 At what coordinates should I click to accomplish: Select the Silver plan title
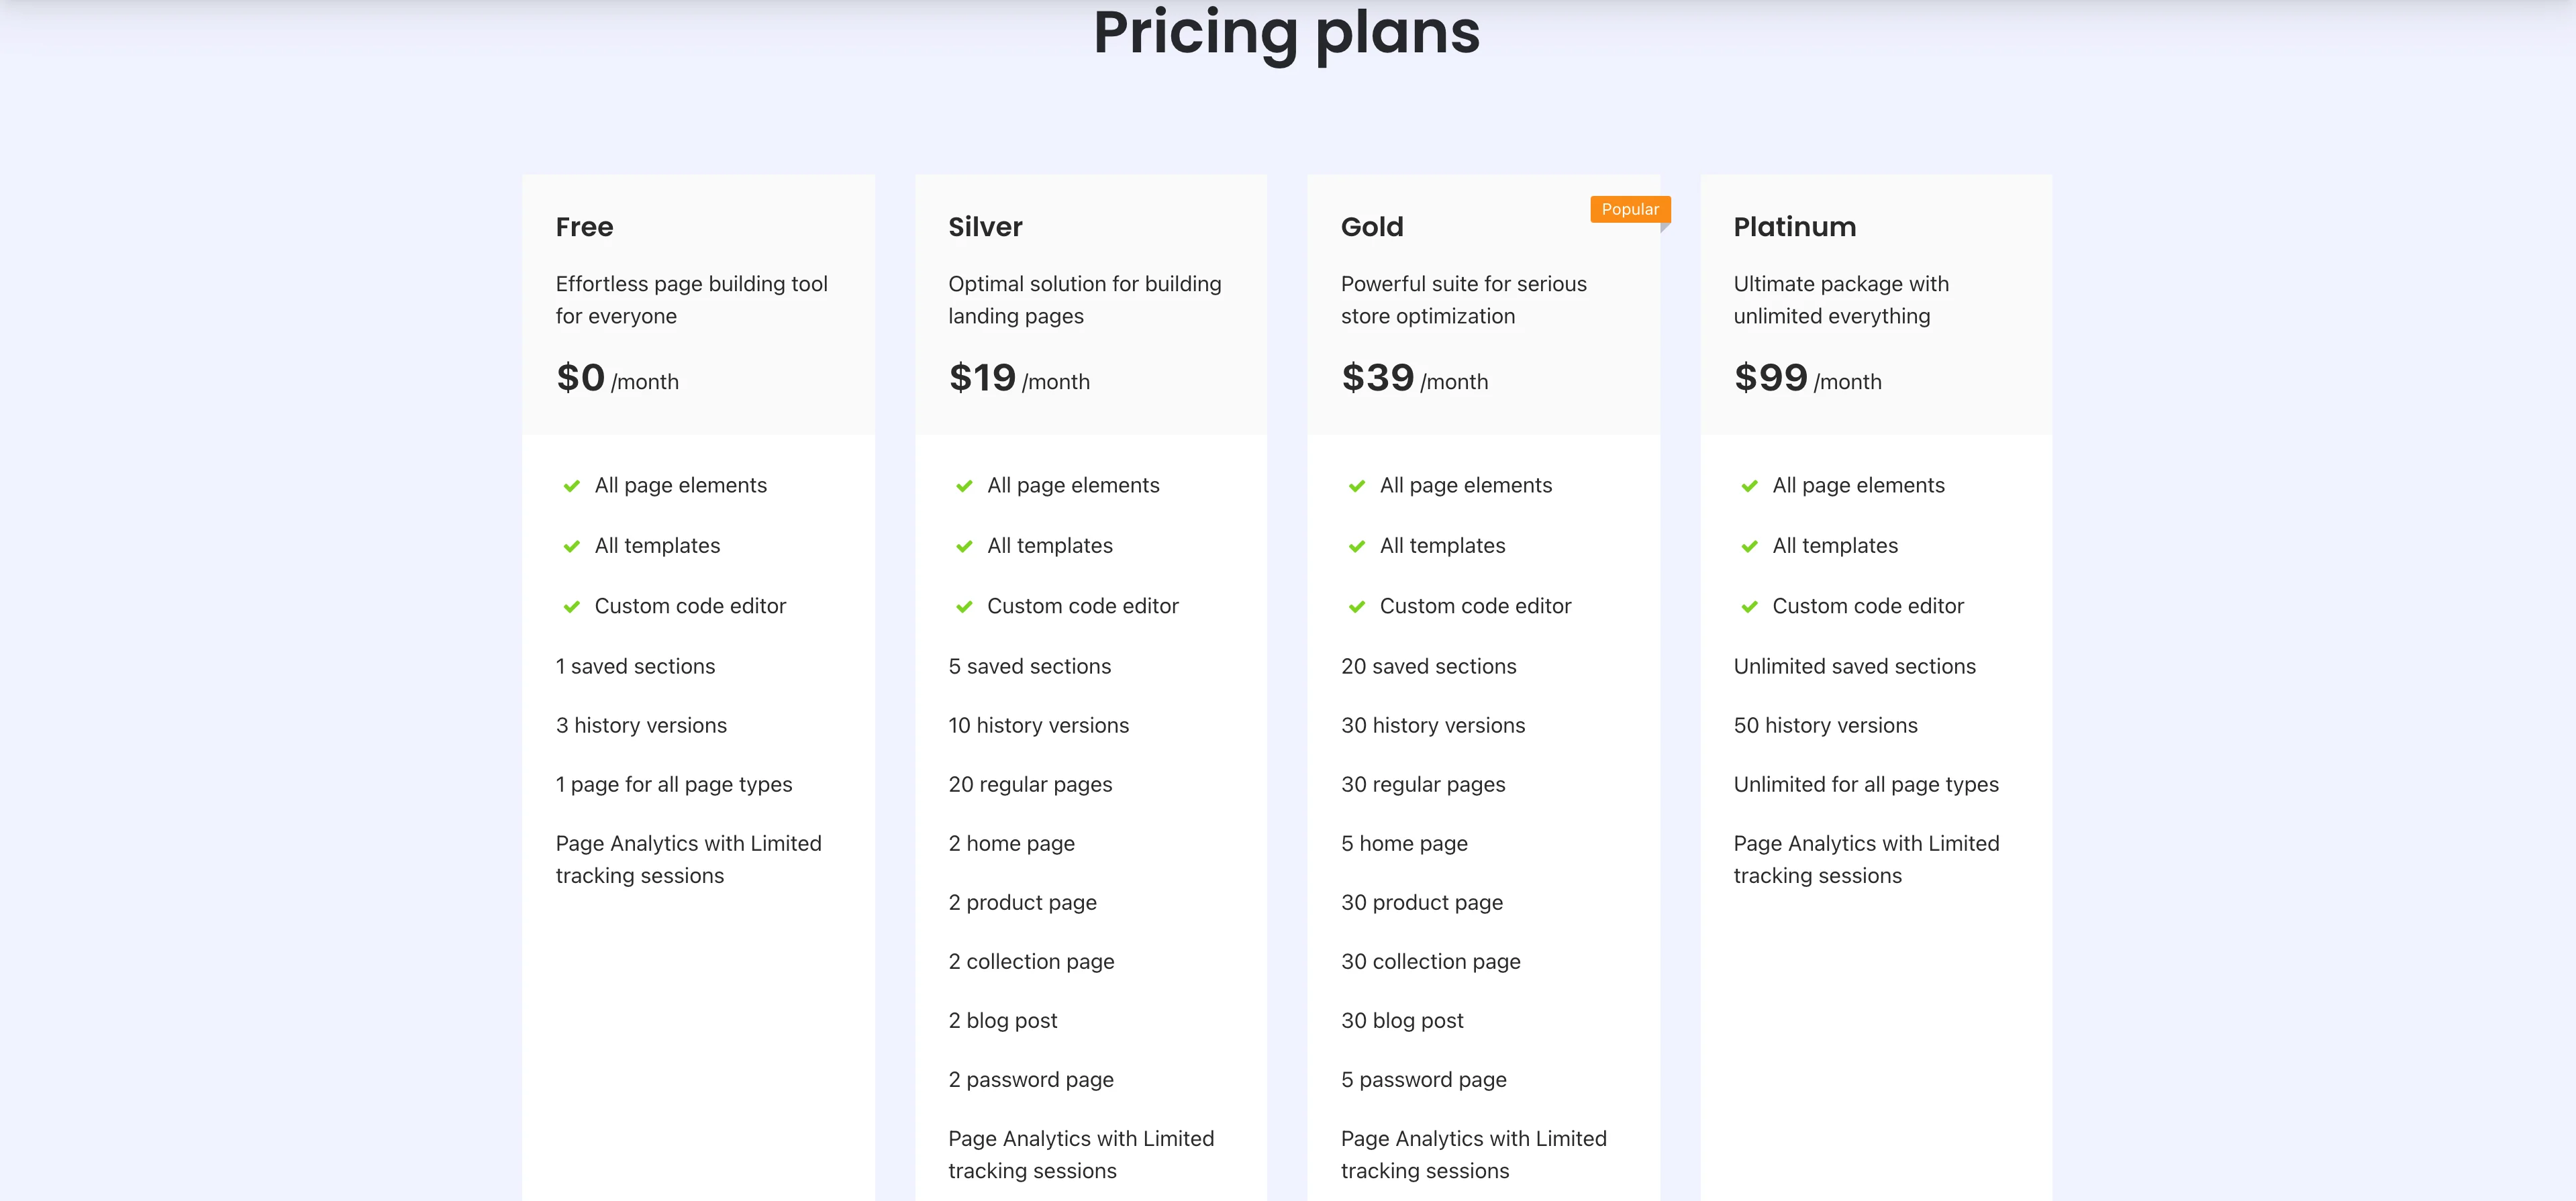[985, 227]
